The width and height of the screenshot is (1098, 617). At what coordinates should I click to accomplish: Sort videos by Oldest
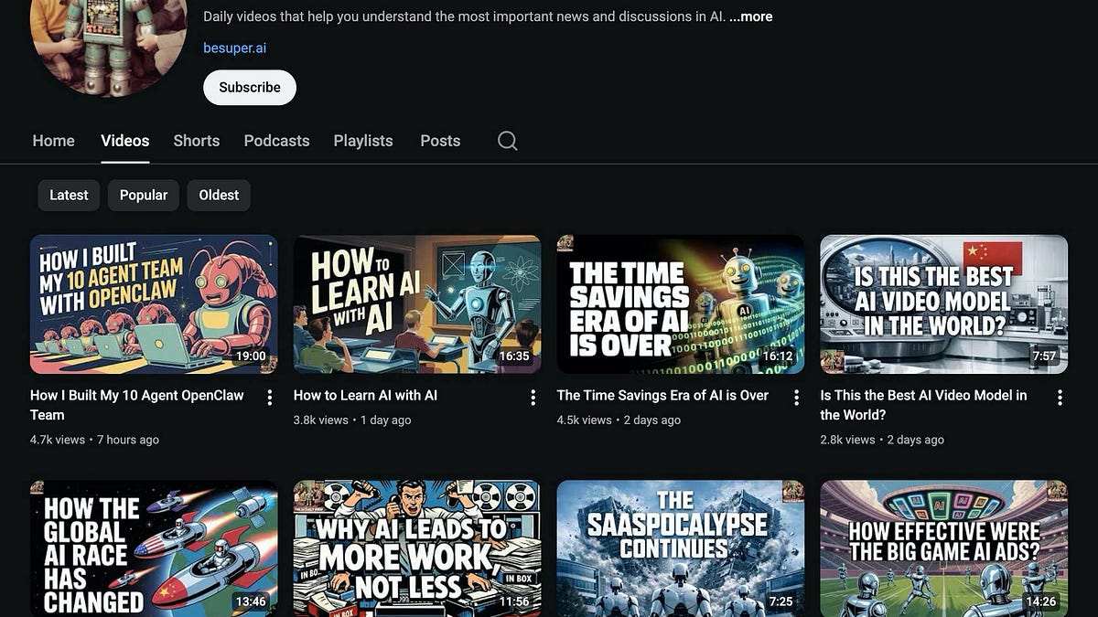pos(219,195)
